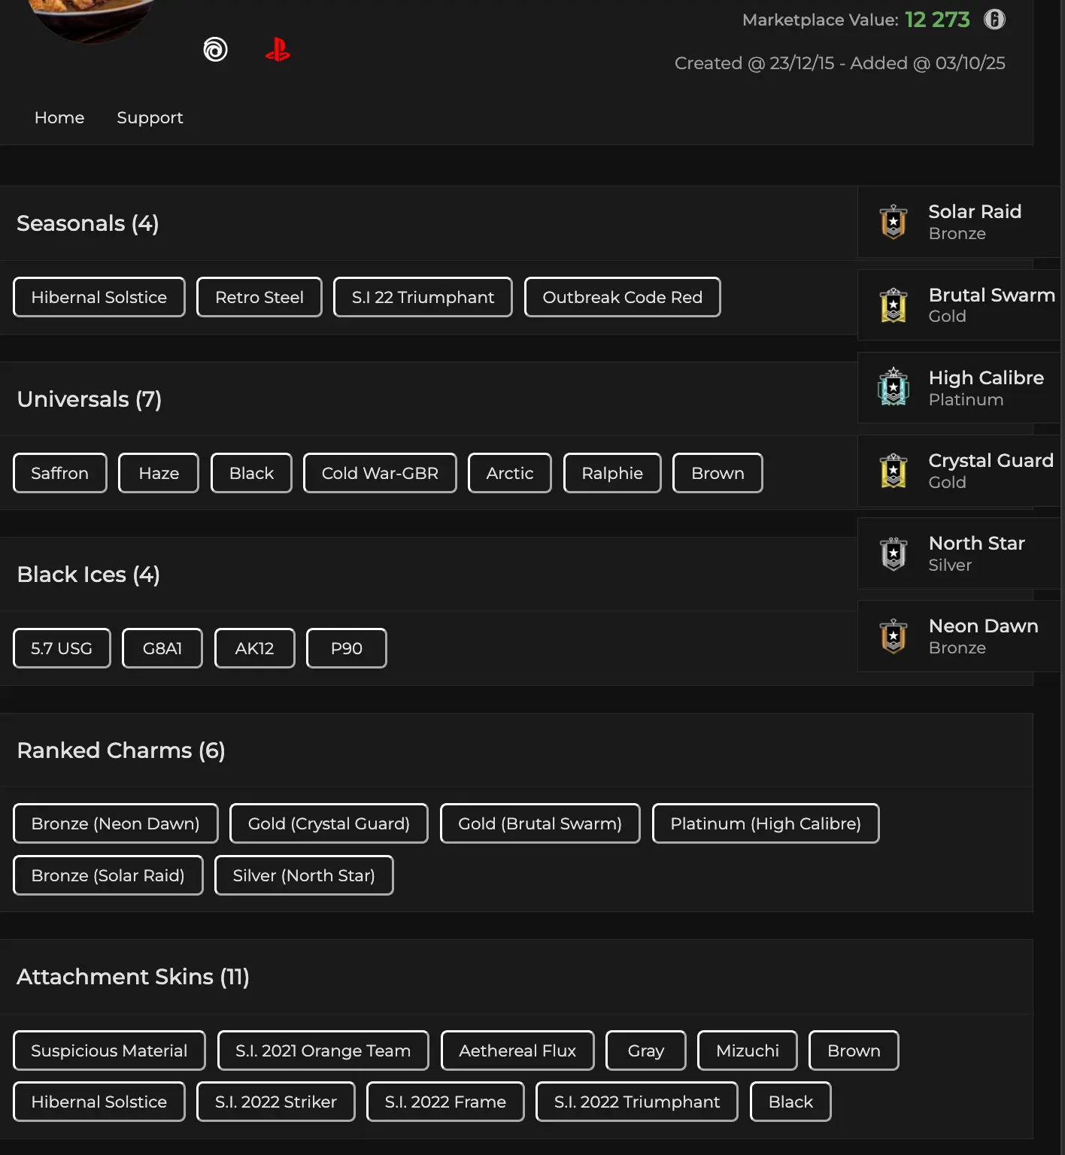1065x1155 pixels.
Task: Click the North Star Silver rank badge
Action: [894, 553]
